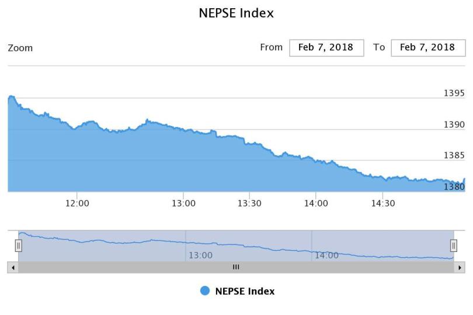Click the navigator's right range handle

point(453,246)
